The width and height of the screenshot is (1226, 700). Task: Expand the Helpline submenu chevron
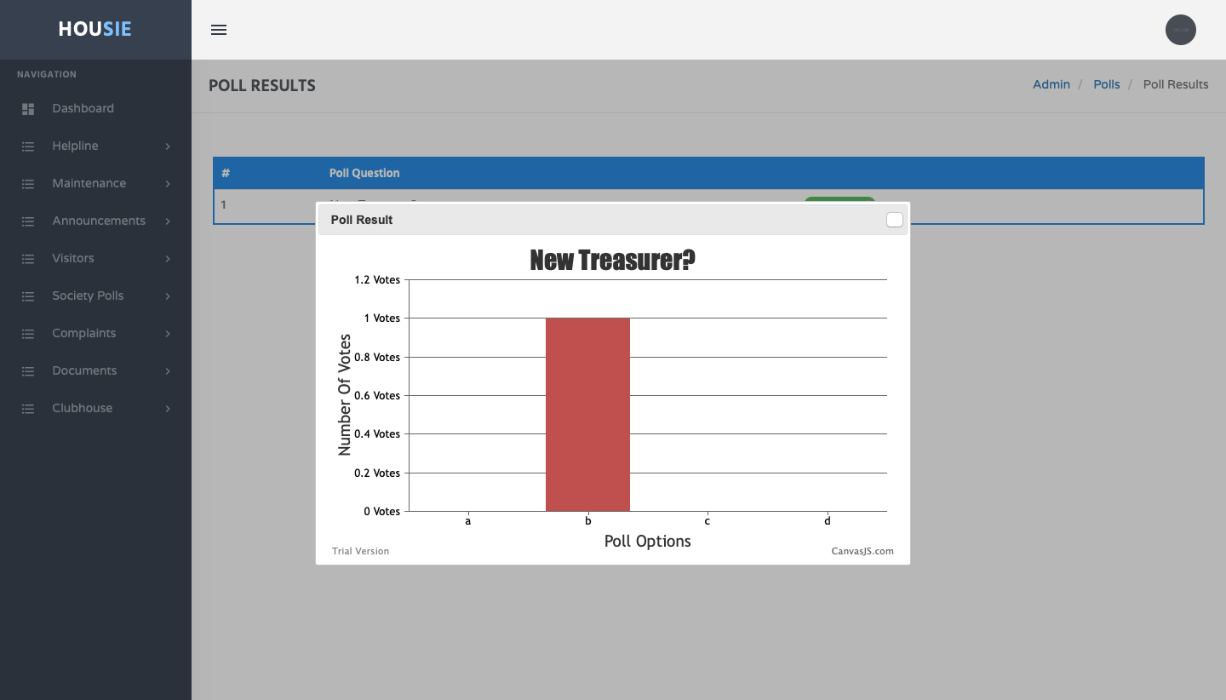tap(168, 146)
